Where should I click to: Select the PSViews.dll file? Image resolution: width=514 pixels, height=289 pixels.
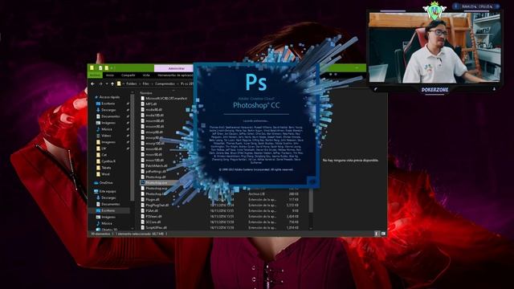[153, 216]
